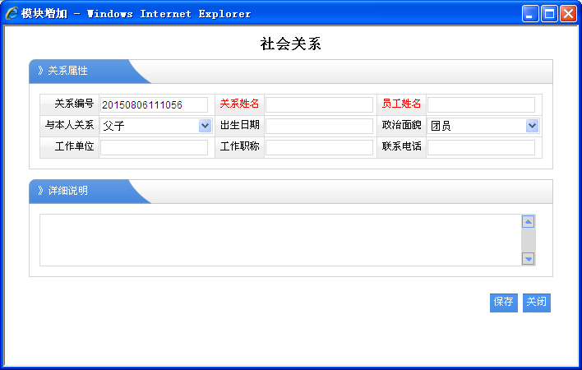Focus the 关系姓名 text box

(319, 104)
